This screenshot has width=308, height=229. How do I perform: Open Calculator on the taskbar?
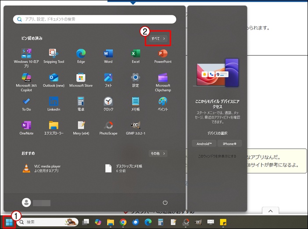pos(161,222)
